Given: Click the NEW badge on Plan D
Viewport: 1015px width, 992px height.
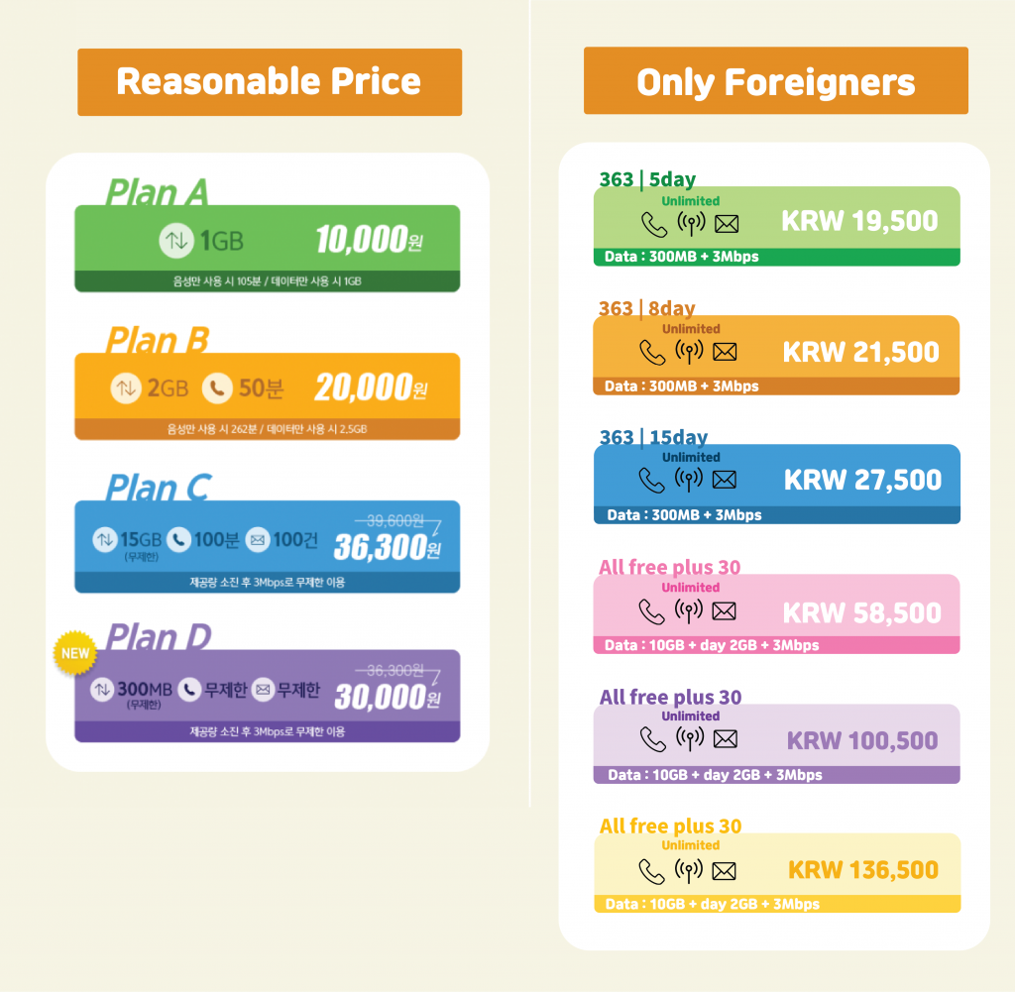Looking at the screenshot, I should (x=75, y=654).
